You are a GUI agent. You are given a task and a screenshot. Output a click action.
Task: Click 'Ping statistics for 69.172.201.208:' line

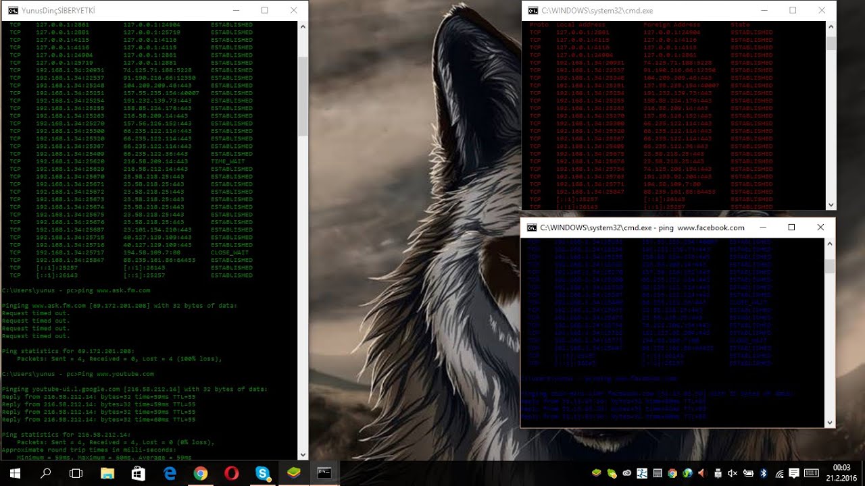click(x=68, y=351)
